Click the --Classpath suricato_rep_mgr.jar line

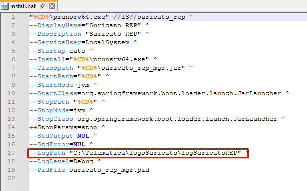tap(111, 68)
